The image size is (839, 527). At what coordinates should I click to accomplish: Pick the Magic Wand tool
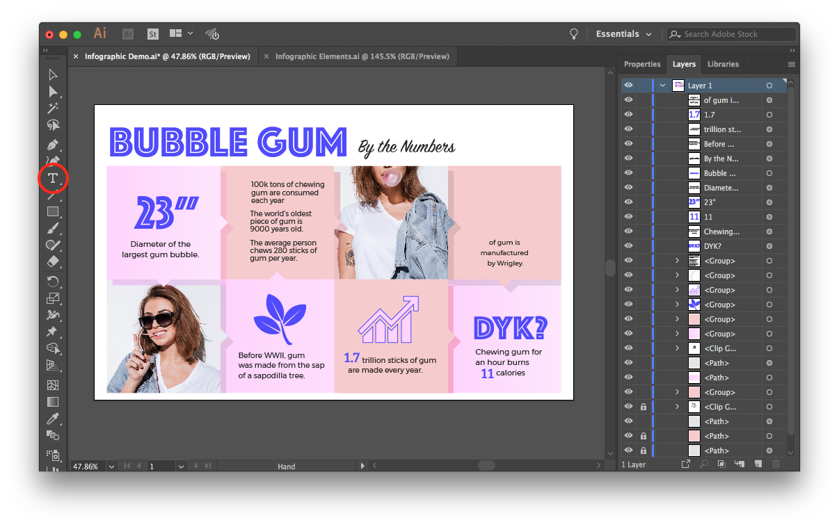[x=53, y=108]
